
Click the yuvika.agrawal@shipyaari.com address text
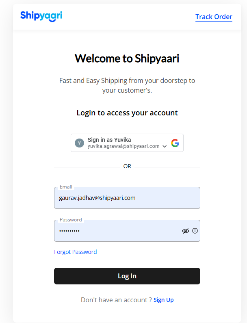(x=123, y=146)
